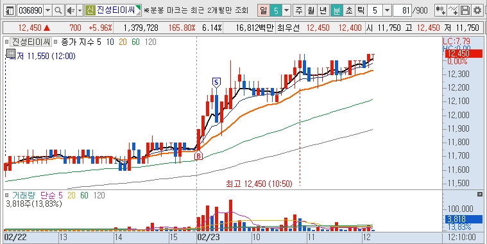Select the 월 monthly period tab
487x244 pixels.
(x=311, y=11)
